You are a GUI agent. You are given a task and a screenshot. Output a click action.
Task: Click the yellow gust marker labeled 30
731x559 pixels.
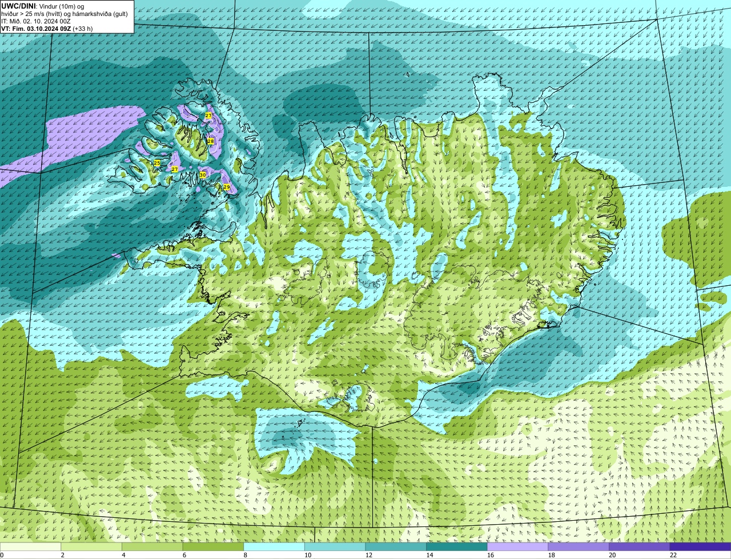pyautogui.click(x=203, y=175)
